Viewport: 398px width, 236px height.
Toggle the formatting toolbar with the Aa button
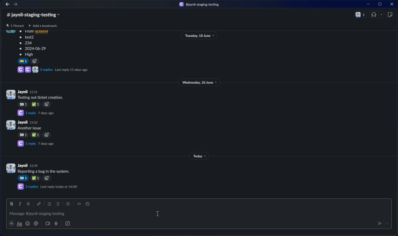[19, 224]
